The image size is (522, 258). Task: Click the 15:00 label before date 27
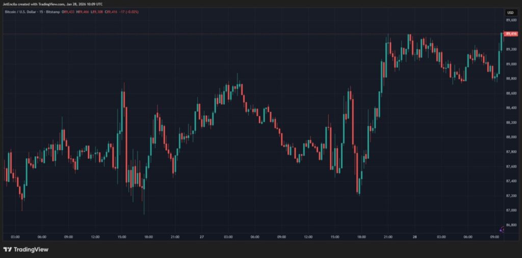pos(122,237)
